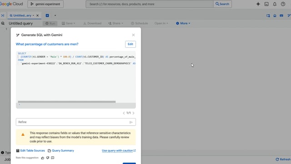
Task: Click inside the generated SQL code block
Action: pyautogui.click(x=76, y=80)
